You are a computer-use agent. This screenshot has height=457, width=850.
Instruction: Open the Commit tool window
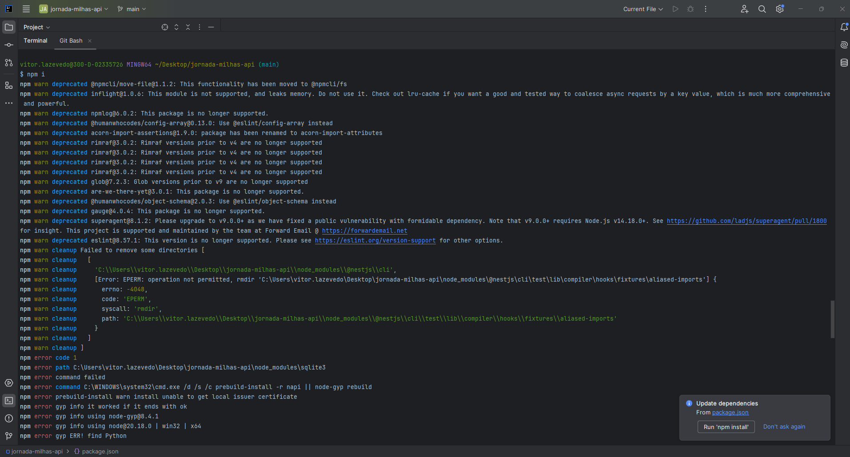tap(9, 45)
